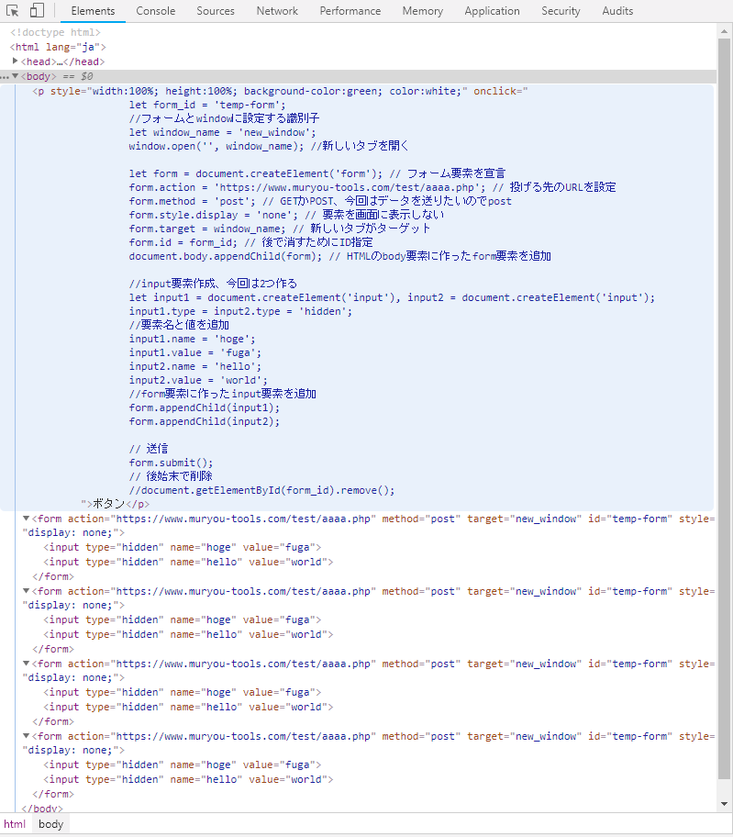Screen dimensions: 733x837
Task: Activate the inspect element picker icon
Action: (12, 11)
